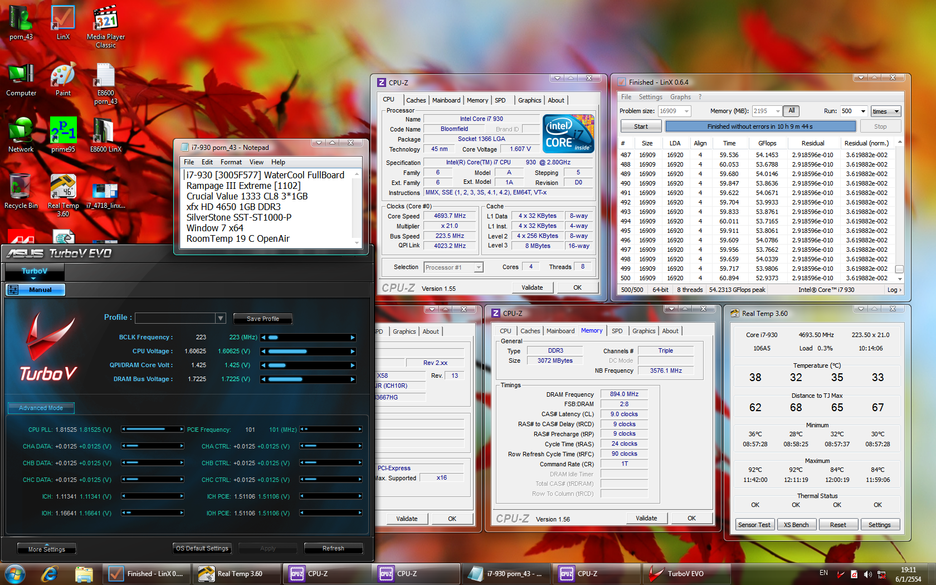Click Refresh in TurboV EVO
This screenshot has width=936, height=585.
coord(333,548)
